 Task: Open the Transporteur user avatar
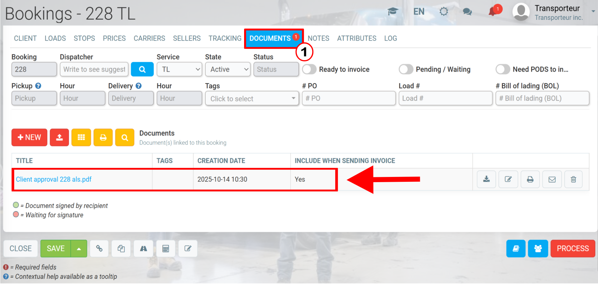click(521, 12)
